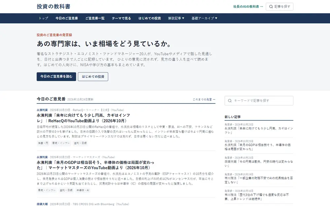Click the outlined はじめての投資 button
The image size is (330, 206).
(93, 76)
